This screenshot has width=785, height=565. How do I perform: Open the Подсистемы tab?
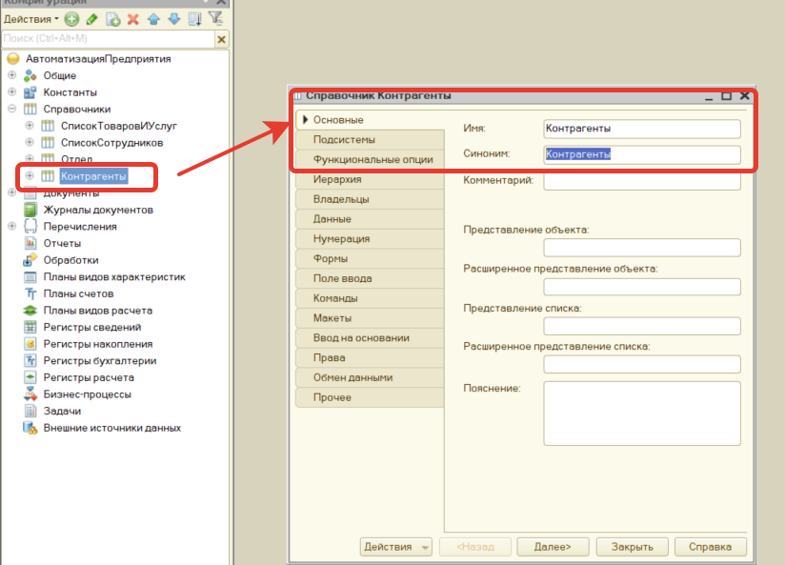[370, 140]
